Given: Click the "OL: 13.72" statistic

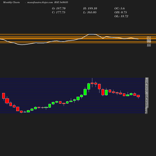Looking at the screenshot, I should [x=121, y=16].
